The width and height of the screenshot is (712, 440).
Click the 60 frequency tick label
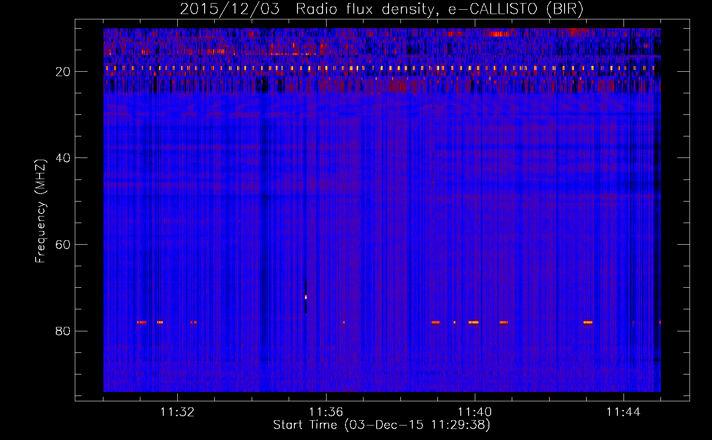(x=63, y=245)
